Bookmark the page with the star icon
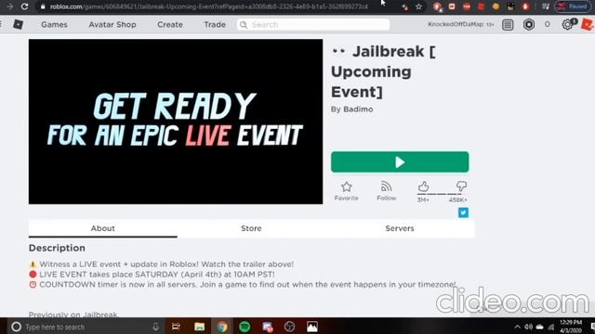The width and height of the screenshot is (595, 334). [418, 6]
